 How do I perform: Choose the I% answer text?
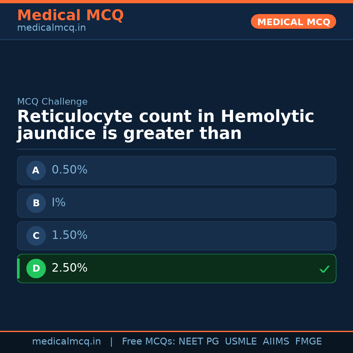point(59,203)
